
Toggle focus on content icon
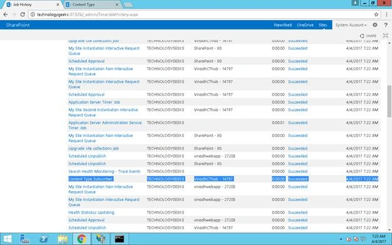386,36
